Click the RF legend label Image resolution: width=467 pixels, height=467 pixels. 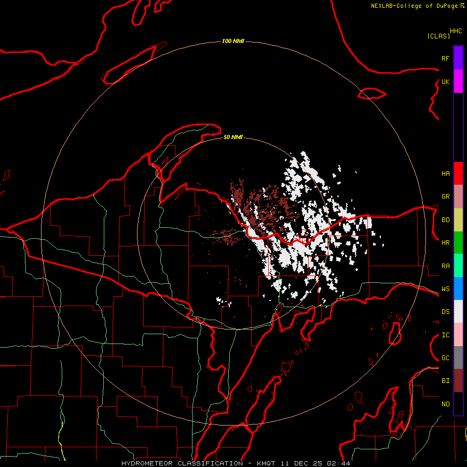click(x=445, y=58)
